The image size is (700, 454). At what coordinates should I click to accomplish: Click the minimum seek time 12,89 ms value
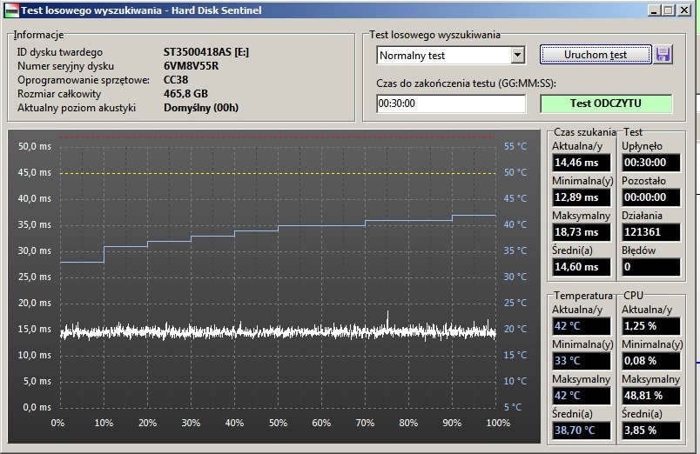[581, 197]
